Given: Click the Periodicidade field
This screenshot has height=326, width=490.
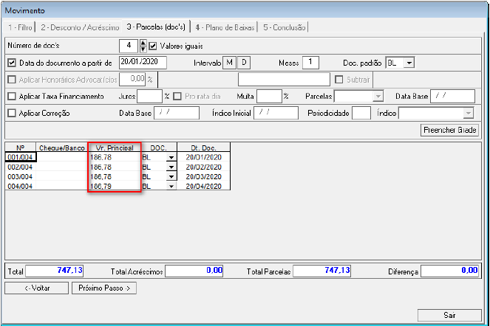Looking at the screenshot, I should click(361, 113).
